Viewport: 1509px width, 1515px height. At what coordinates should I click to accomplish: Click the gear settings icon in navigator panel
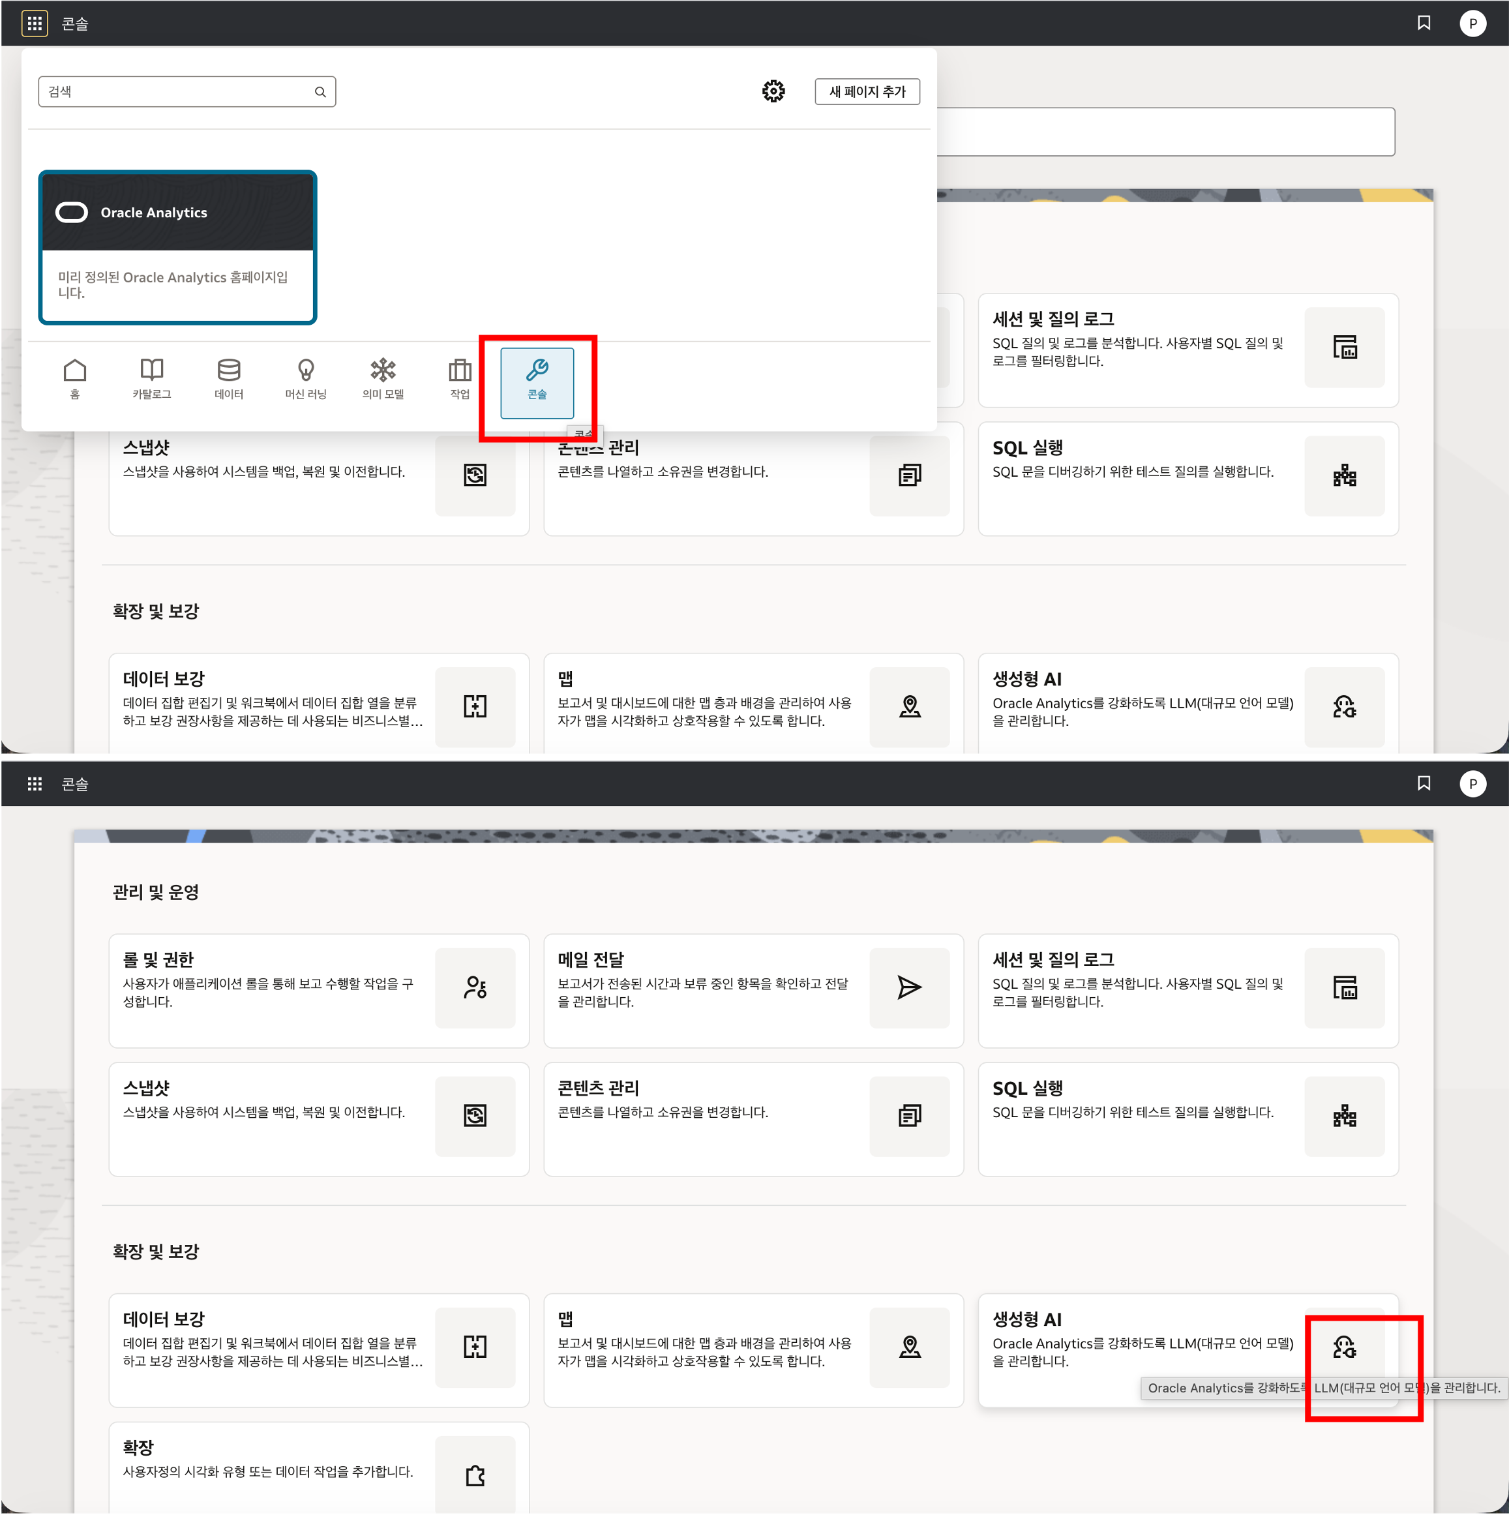773,91
